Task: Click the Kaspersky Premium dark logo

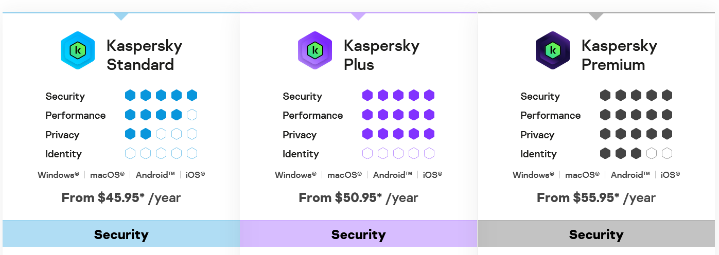Action: click(x=553, y=50)
